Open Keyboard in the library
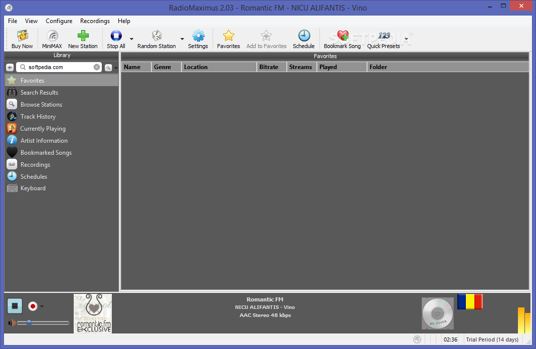The height and width of the screenshot is (349, 536). click(x=62, y=188)
